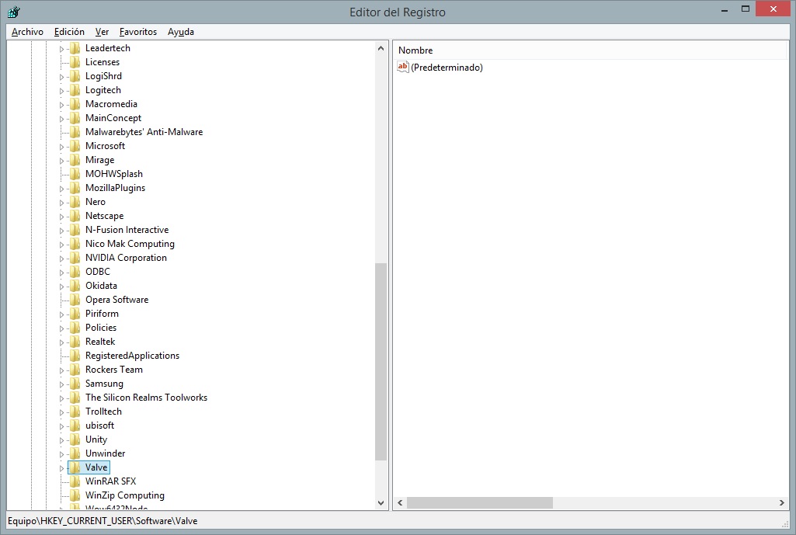
Task: Select the Samsung key label
Action: 104,384
